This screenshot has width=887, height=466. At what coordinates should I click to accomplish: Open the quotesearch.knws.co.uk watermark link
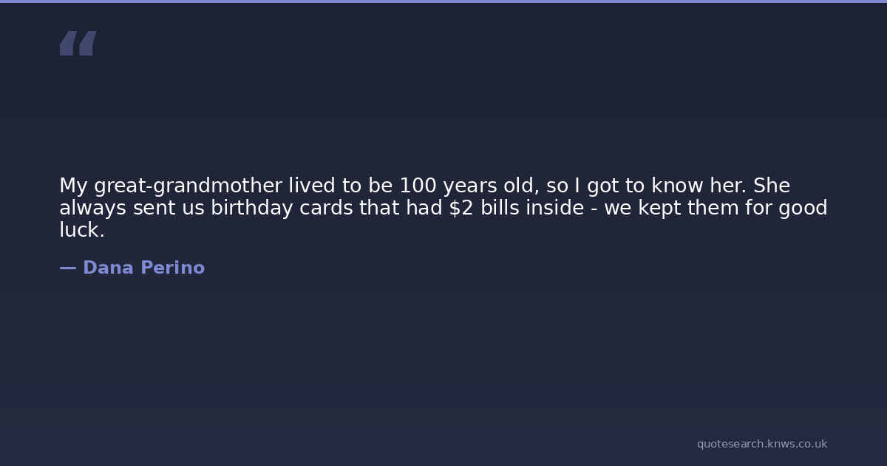point(761,444)
